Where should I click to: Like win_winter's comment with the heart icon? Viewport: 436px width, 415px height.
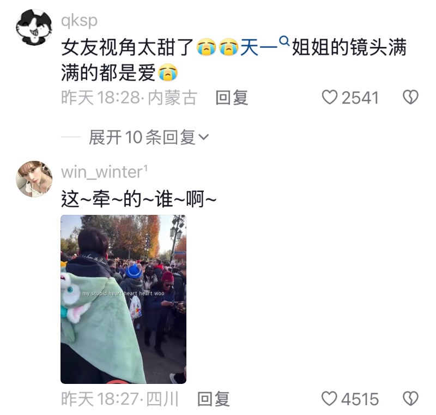[329, 399]
